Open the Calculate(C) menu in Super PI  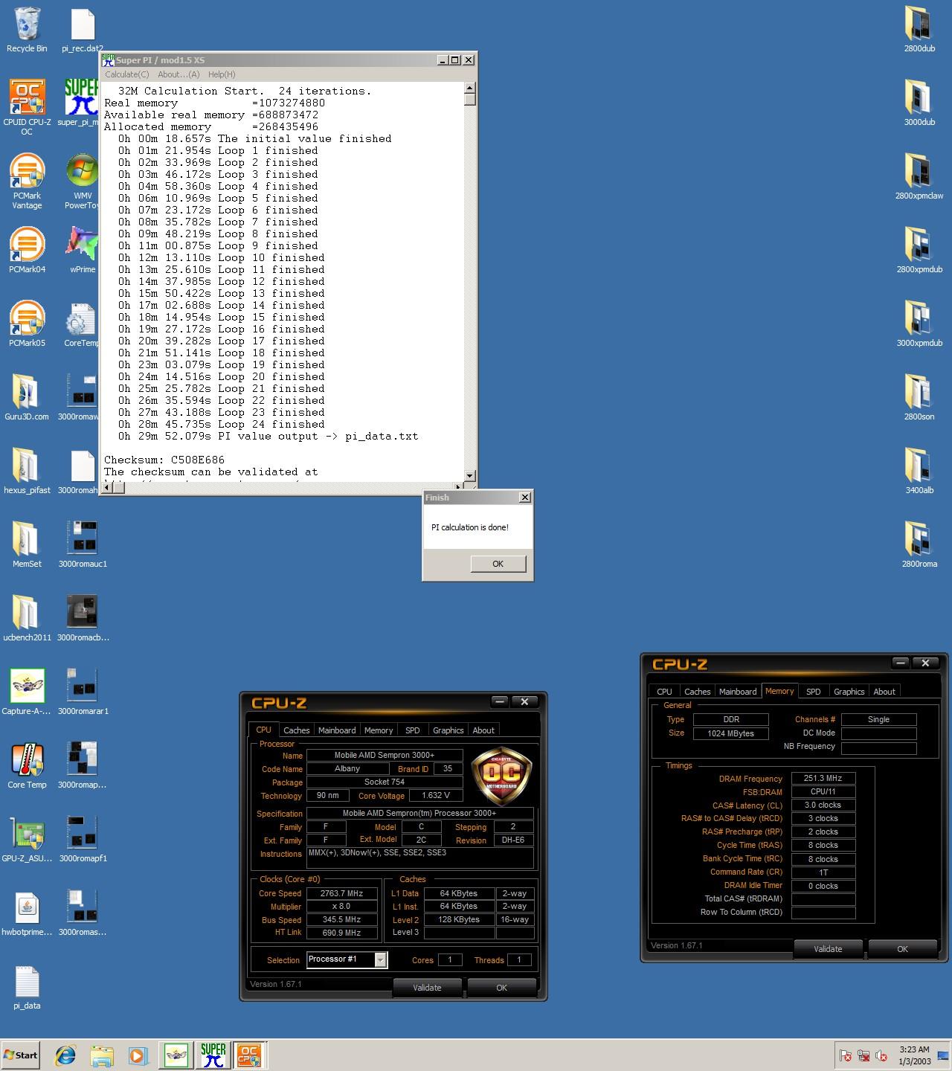(126, 74)
